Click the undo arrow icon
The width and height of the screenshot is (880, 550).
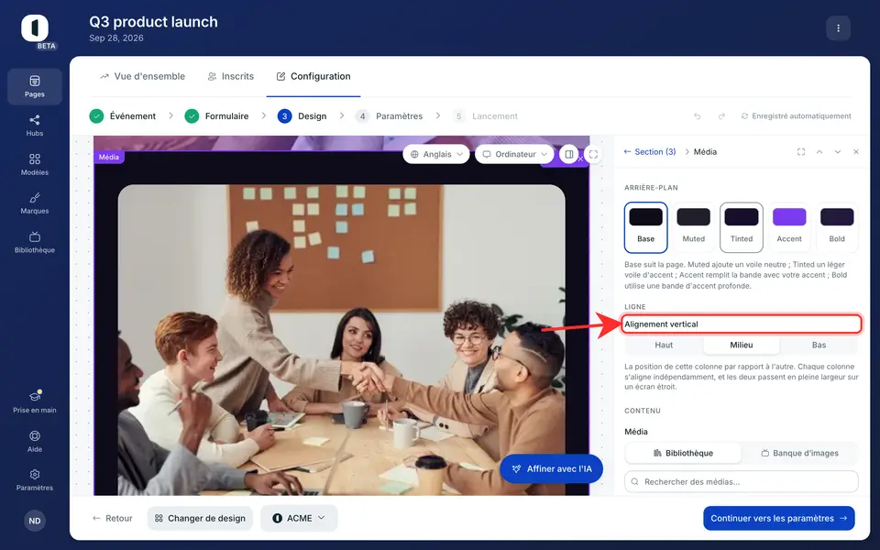coord(697,116)
